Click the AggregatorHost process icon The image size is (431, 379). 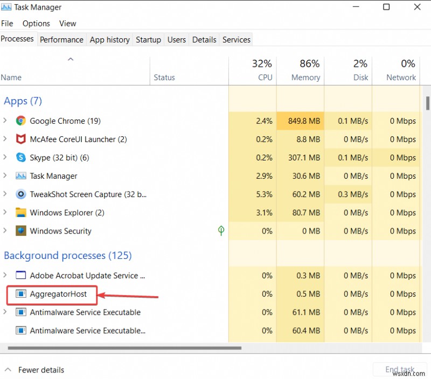tap(21, 294)
